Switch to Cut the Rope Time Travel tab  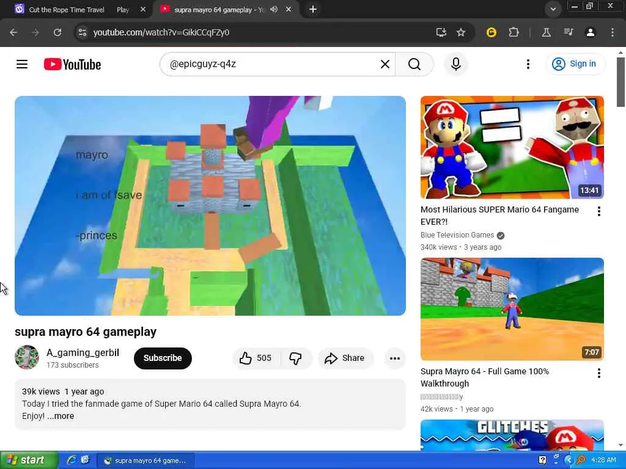(80, 10)
